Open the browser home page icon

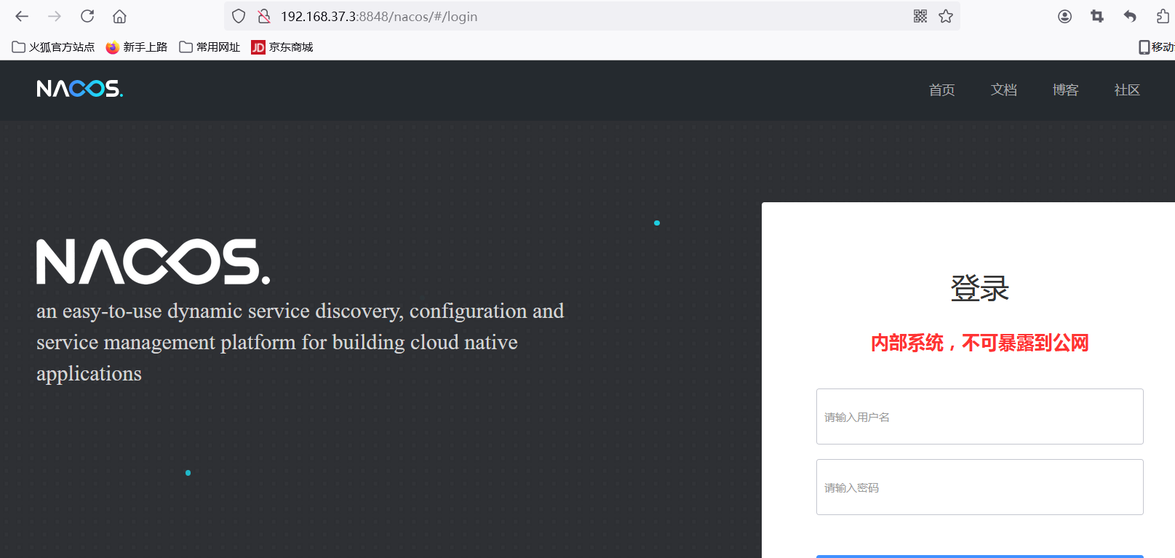120,16
